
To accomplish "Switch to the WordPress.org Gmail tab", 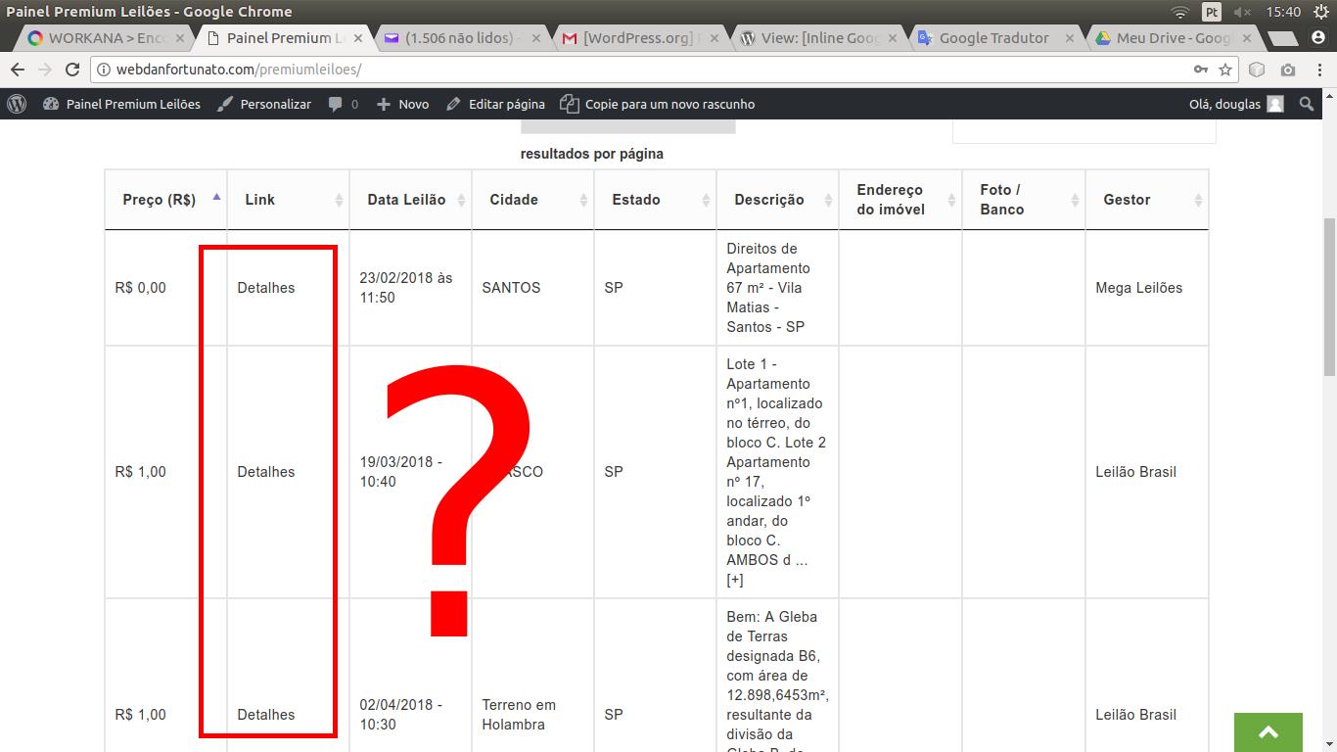I will [639, 38].
